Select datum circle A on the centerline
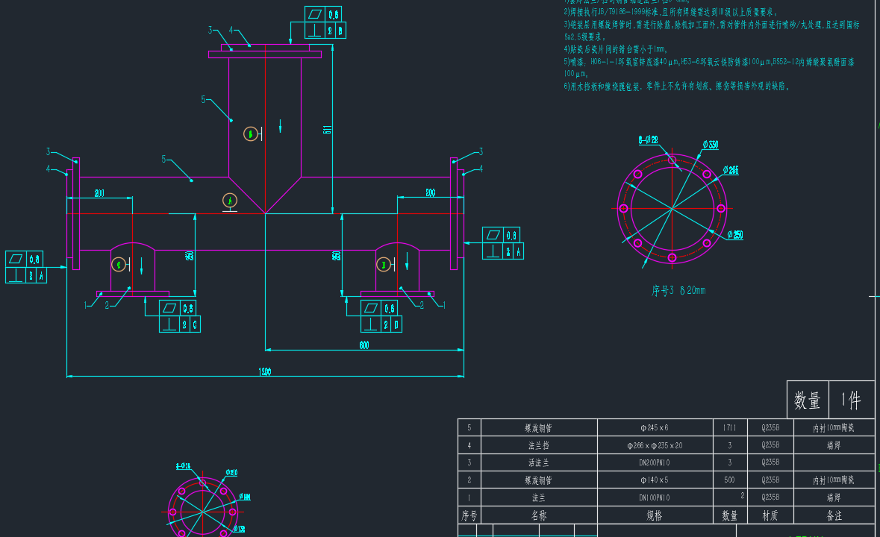 (231, 200)
